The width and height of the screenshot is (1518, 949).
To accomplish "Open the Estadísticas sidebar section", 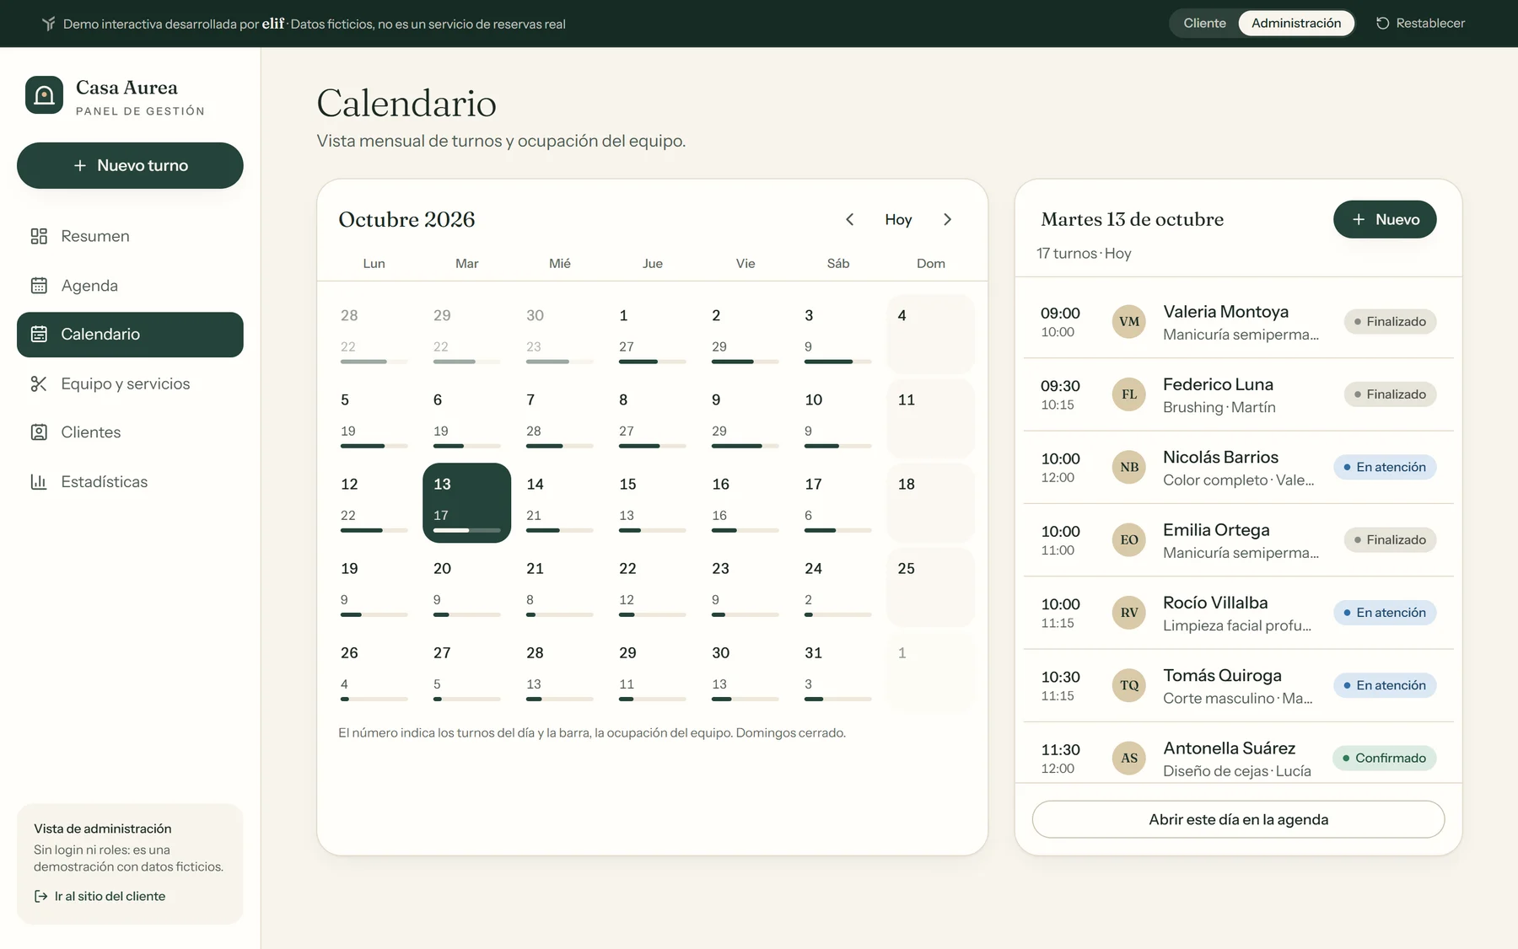I will 130,481.
